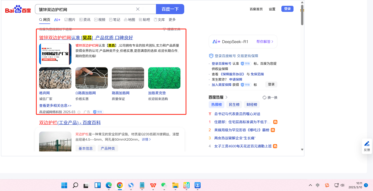Open Task View on the taskbar
This screenshot has width=373, height=191.
(x=87, y=185)
